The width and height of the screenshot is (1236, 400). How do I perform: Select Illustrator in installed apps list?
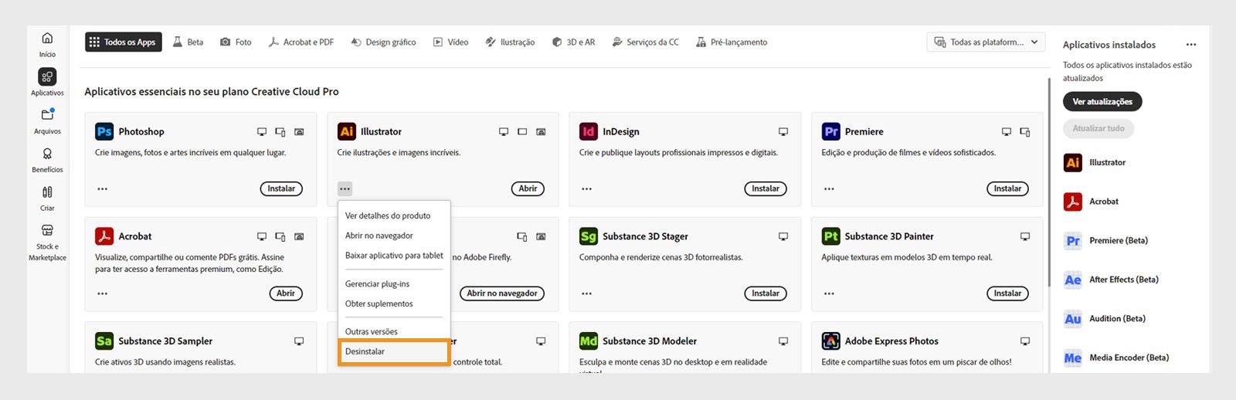(1095, 162)
